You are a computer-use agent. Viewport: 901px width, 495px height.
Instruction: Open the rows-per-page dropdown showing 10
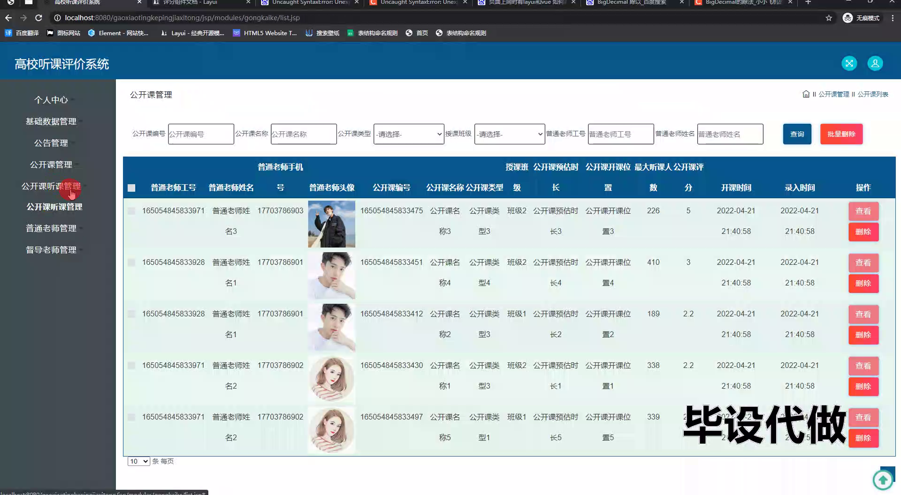click(139, 461)
